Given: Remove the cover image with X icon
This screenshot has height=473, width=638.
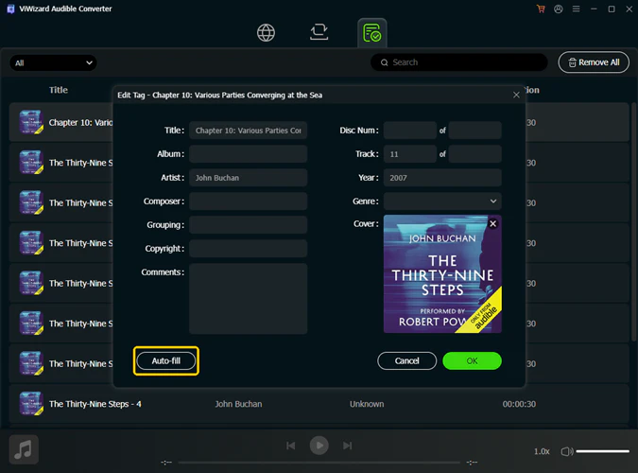Looking at the screenshot, I should (492, 223).
